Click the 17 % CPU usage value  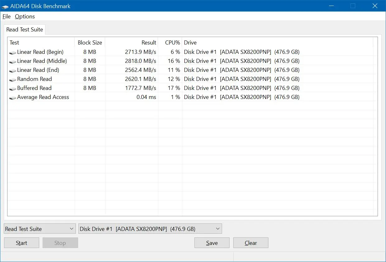[x=174, y=88]
